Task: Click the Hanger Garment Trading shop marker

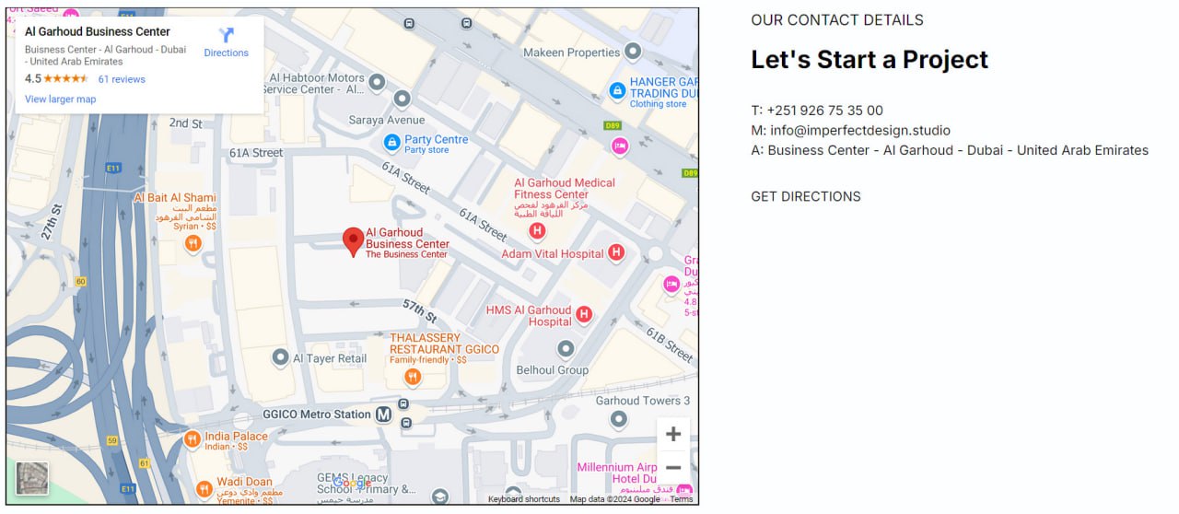Action: click(617, 90)
